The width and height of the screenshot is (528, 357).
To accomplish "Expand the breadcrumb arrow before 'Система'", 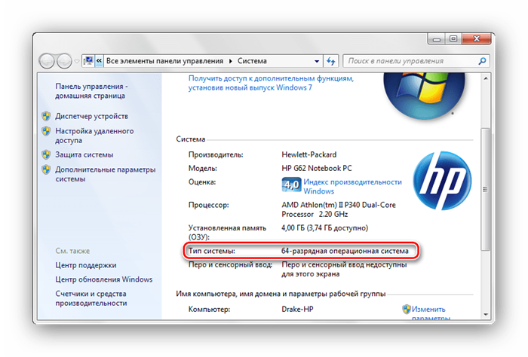I will click(x=231, y=61).
